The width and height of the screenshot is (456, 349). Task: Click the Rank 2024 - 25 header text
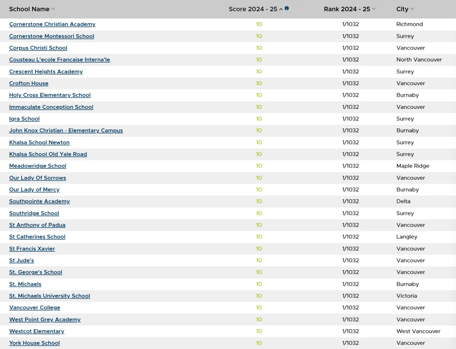coord(347,9)
